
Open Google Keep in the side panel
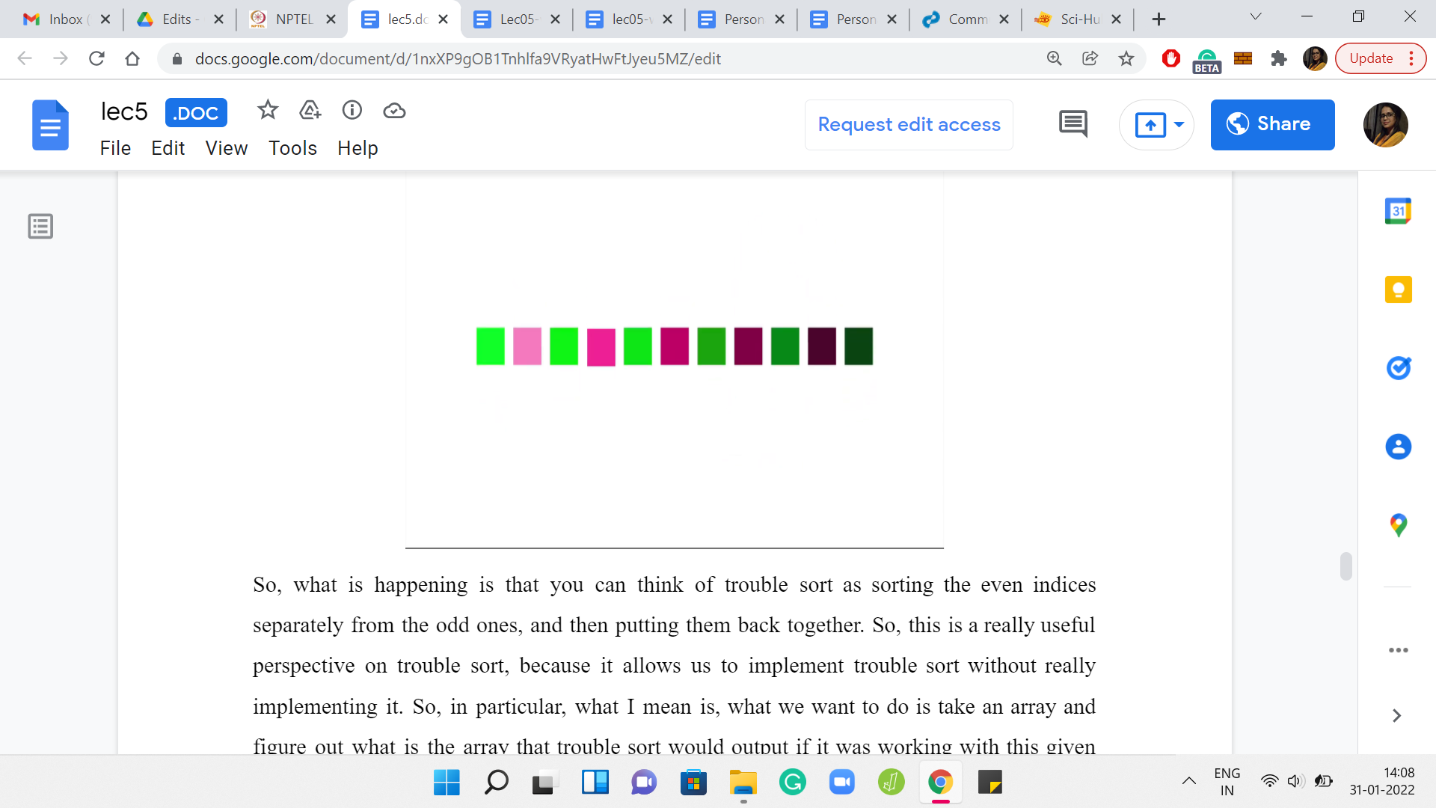point(1397,290)
